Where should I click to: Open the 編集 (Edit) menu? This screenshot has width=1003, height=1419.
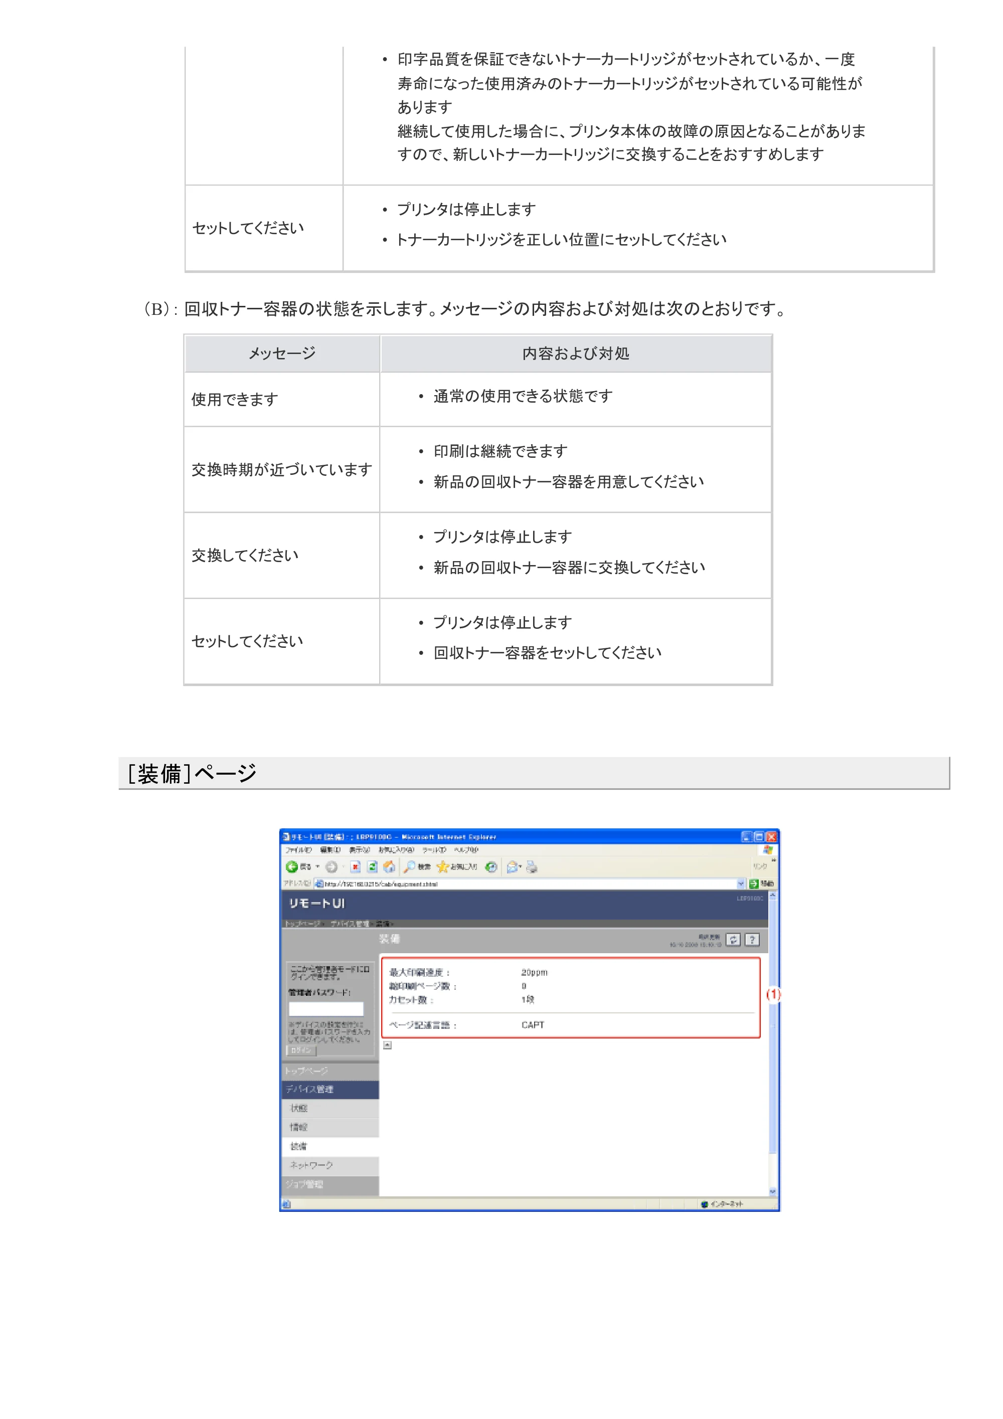(x=330, y=850)
